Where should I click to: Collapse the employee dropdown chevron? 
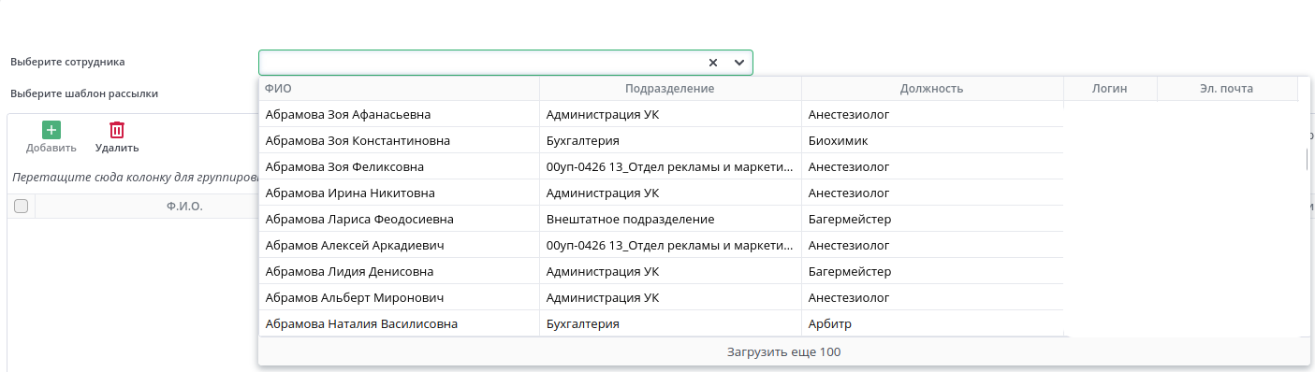pyautogui.click(x=739, y=63)
